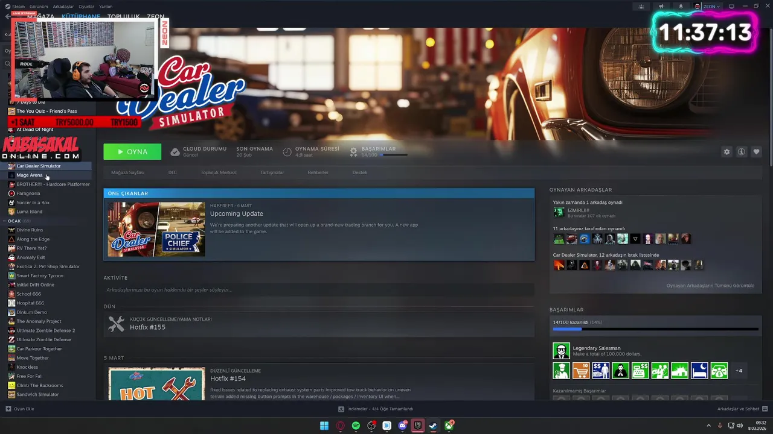Click the achievements progress bar

click(655, 329)
